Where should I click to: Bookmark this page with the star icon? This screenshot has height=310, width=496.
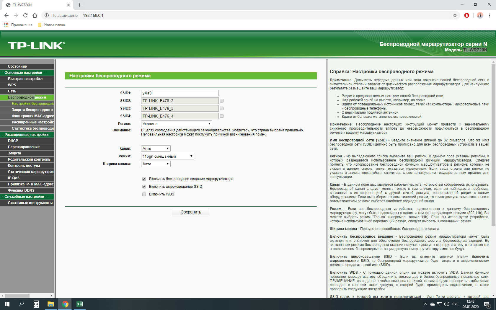tap(455, 15)
